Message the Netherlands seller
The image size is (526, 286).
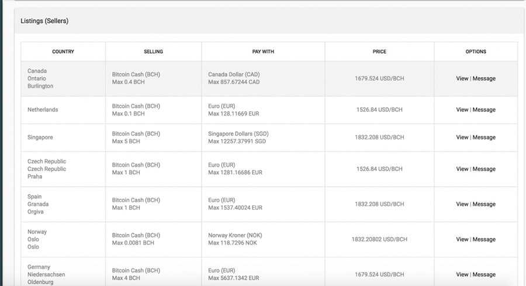point(484,110)
